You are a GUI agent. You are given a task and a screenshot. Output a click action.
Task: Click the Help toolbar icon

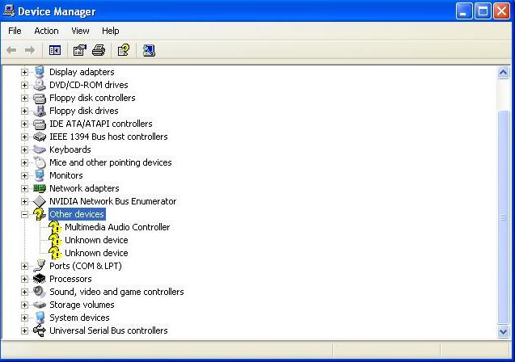click(x=123, y=50)
